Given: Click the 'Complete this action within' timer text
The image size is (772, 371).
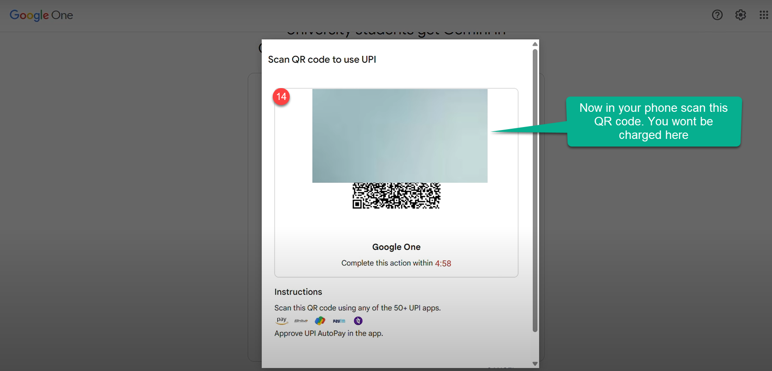Looking at the screenshot, I should pos(387,263).
